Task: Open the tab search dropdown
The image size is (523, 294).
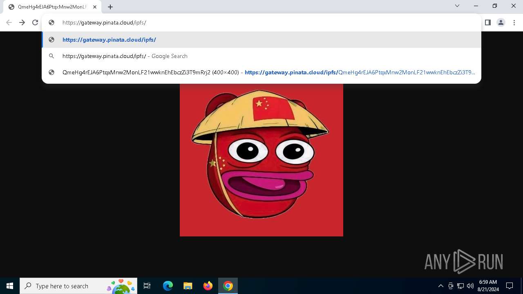Action: pos(457,6)
